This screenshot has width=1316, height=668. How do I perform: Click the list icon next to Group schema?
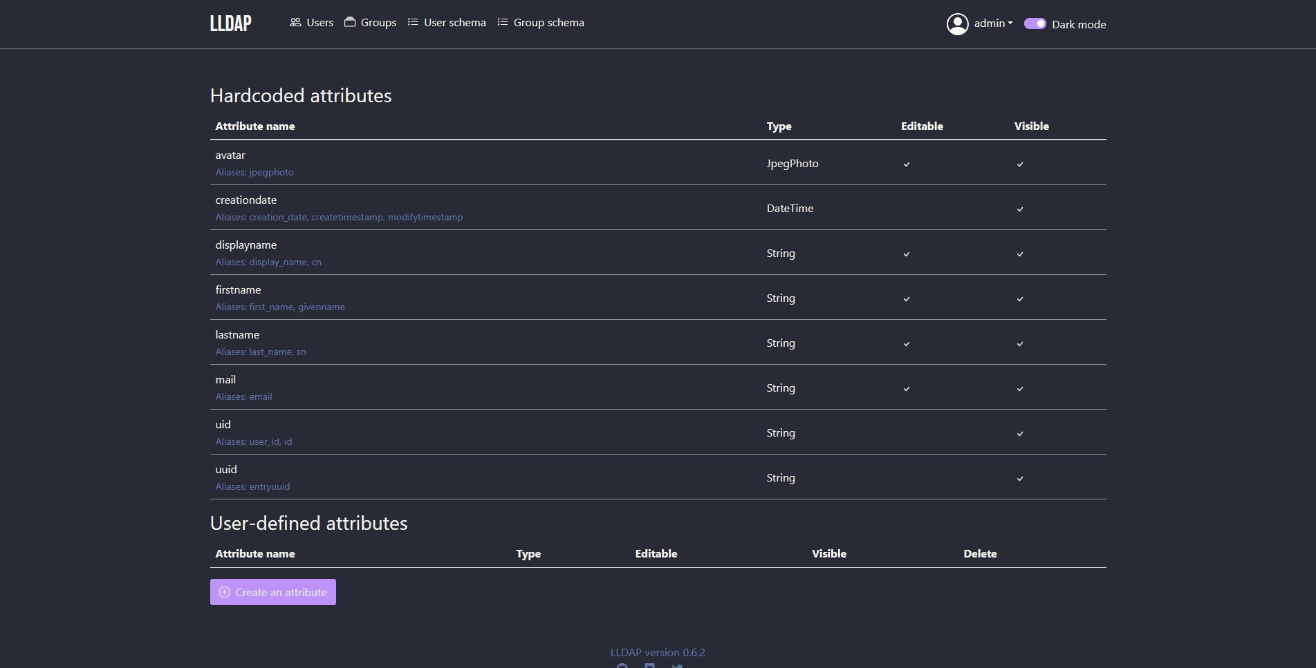503,22
